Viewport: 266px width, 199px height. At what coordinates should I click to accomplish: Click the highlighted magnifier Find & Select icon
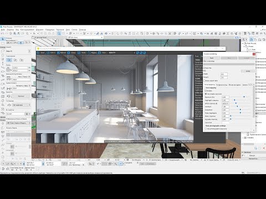point(59,33)
